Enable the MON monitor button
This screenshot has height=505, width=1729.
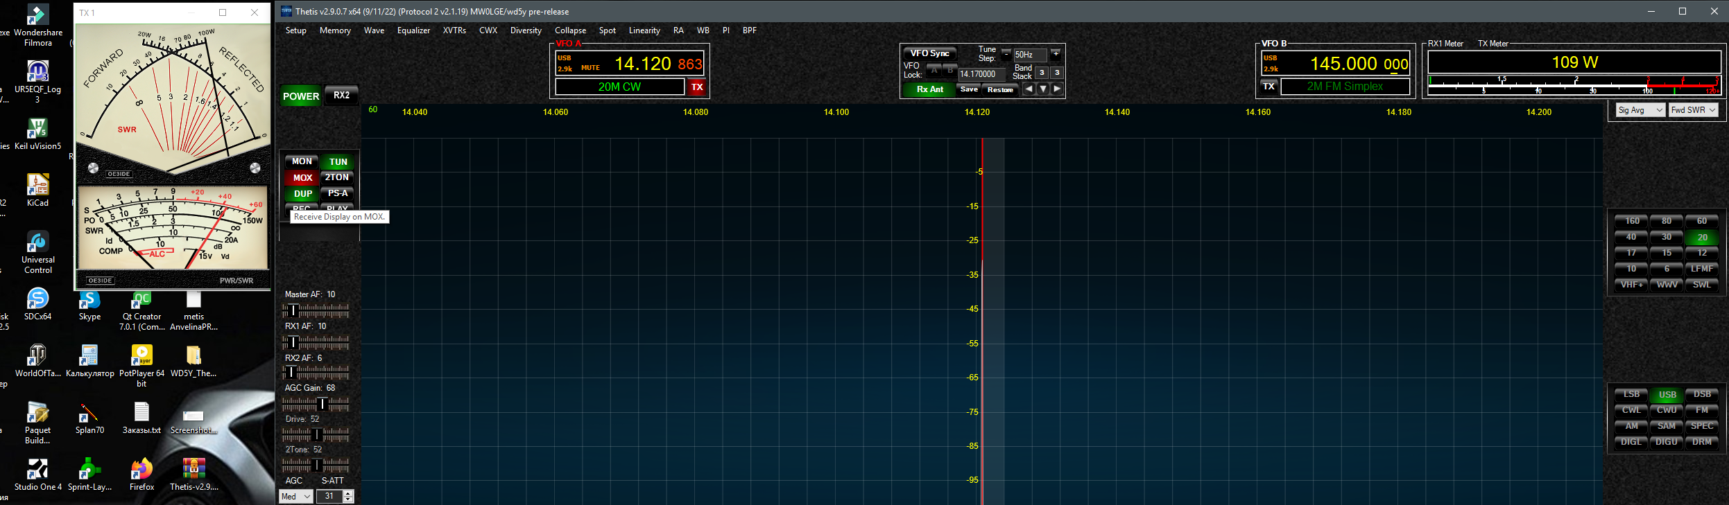pos(302,161)
